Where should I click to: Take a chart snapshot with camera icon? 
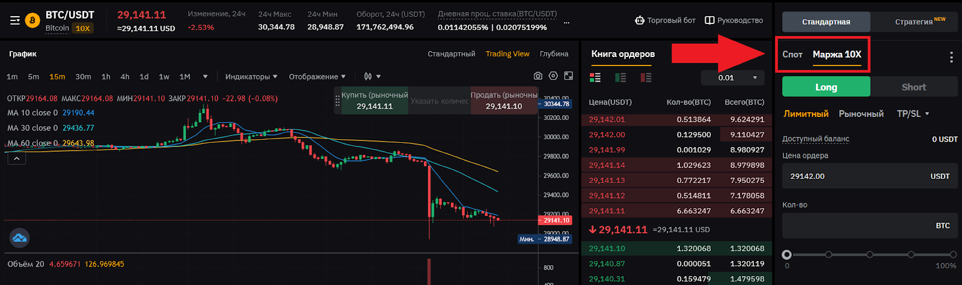tap(538, 76)
